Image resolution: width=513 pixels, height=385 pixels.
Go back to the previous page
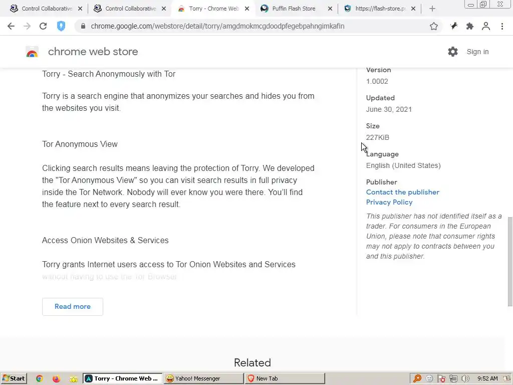point(11,26)
